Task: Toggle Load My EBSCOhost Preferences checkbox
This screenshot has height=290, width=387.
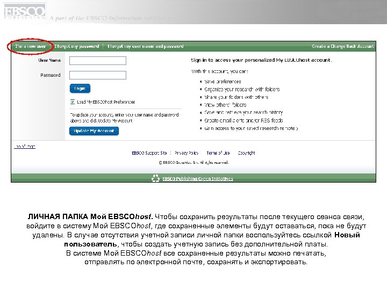Action: tap(73, 102)
